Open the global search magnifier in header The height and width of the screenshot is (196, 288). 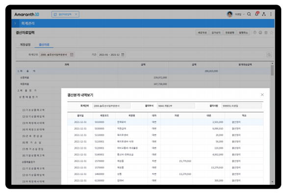pyautogui.click(x=249, y=14)
